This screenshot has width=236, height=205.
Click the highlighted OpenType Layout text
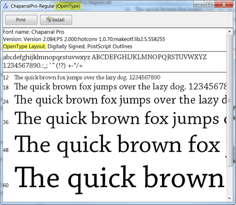[x=25, y=47]
